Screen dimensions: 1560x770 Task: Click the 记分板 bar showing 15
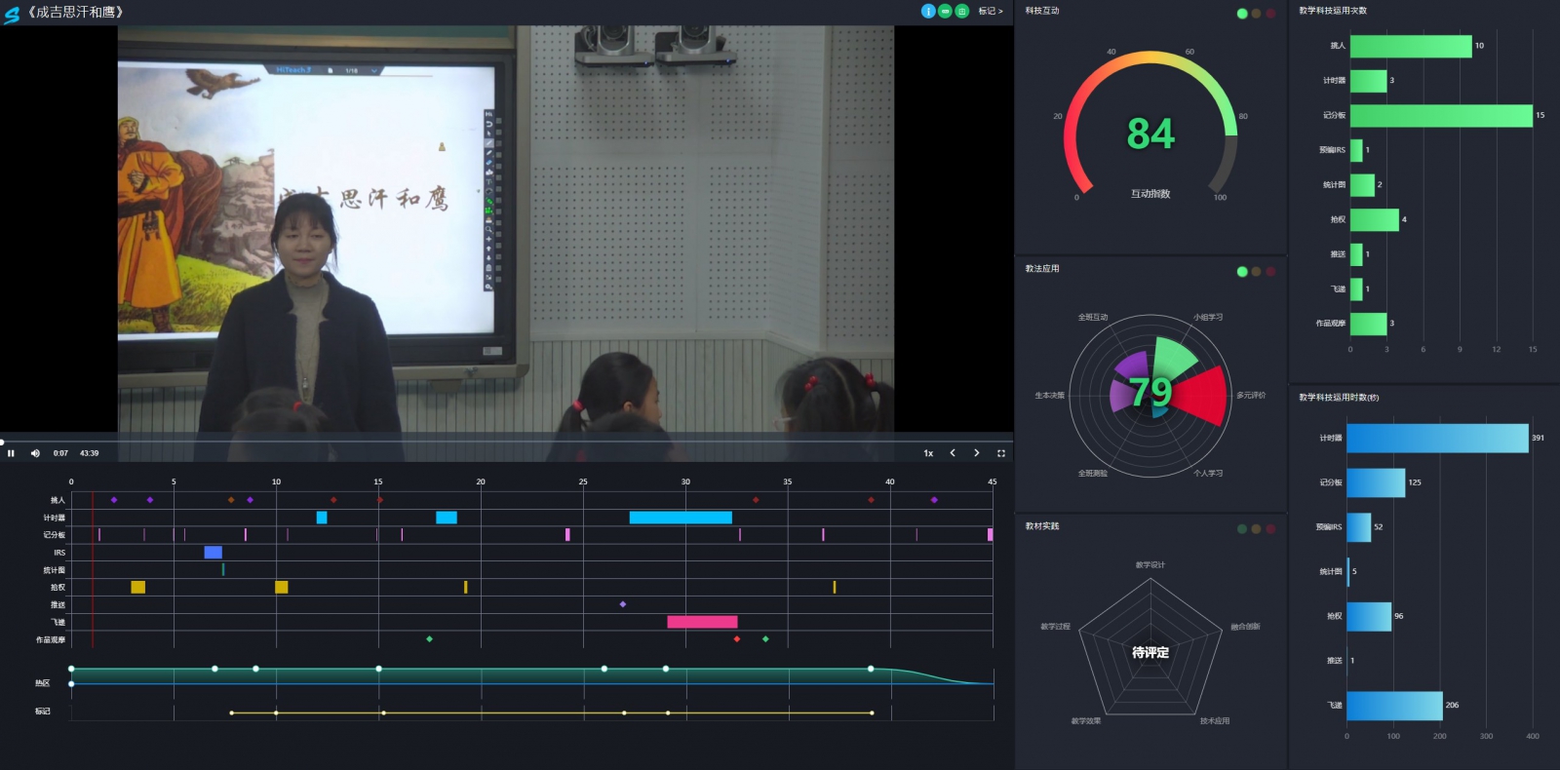pos(1440,115)
